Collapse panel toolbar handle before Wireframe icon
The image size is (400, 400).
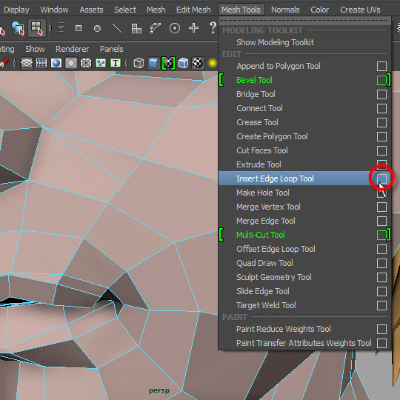(127, 63)
